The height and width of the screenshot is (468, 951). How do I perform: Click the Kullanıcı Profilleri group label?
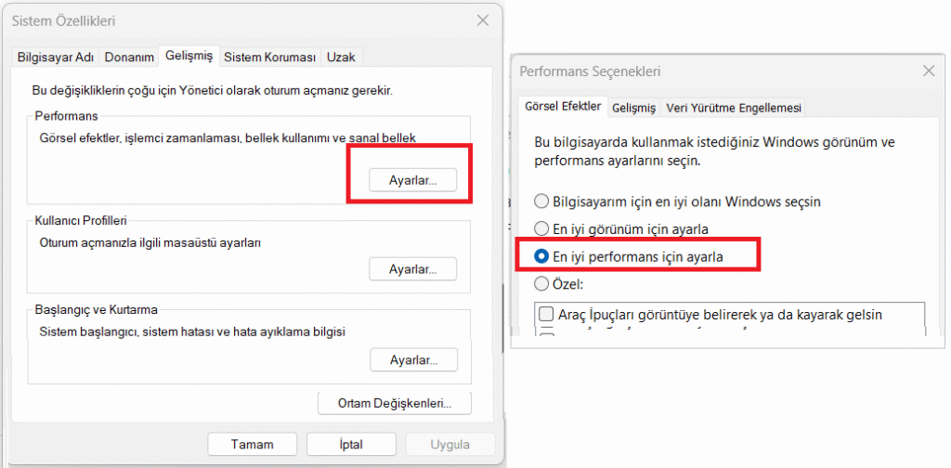point(81,220)
